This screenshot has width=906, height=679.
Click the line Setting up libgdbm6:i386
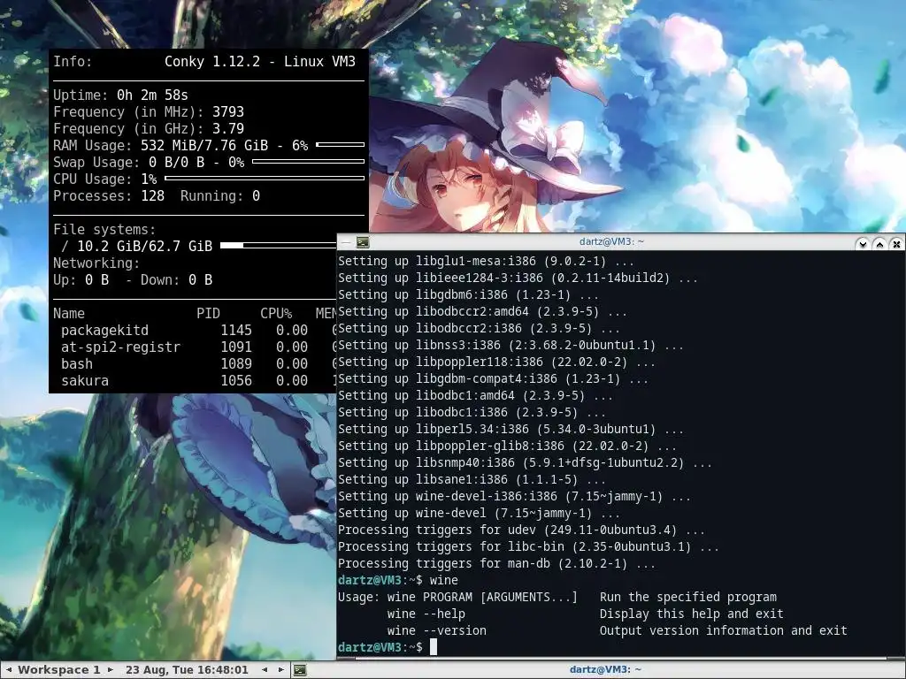pyautogui.click(x=468, y=294)
